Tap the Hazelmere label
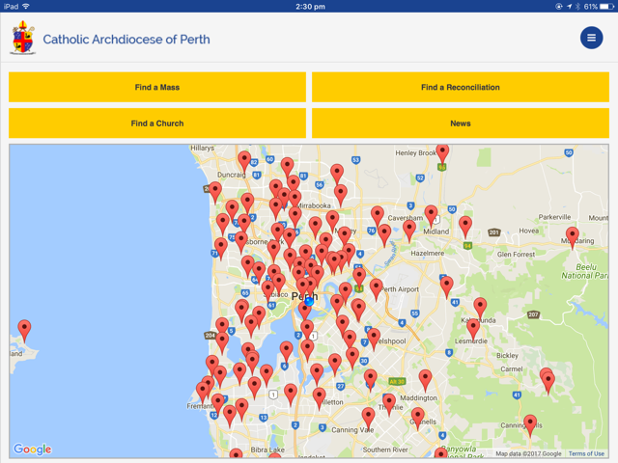Screen dimensions: 618x463 [x=427, y=253]
